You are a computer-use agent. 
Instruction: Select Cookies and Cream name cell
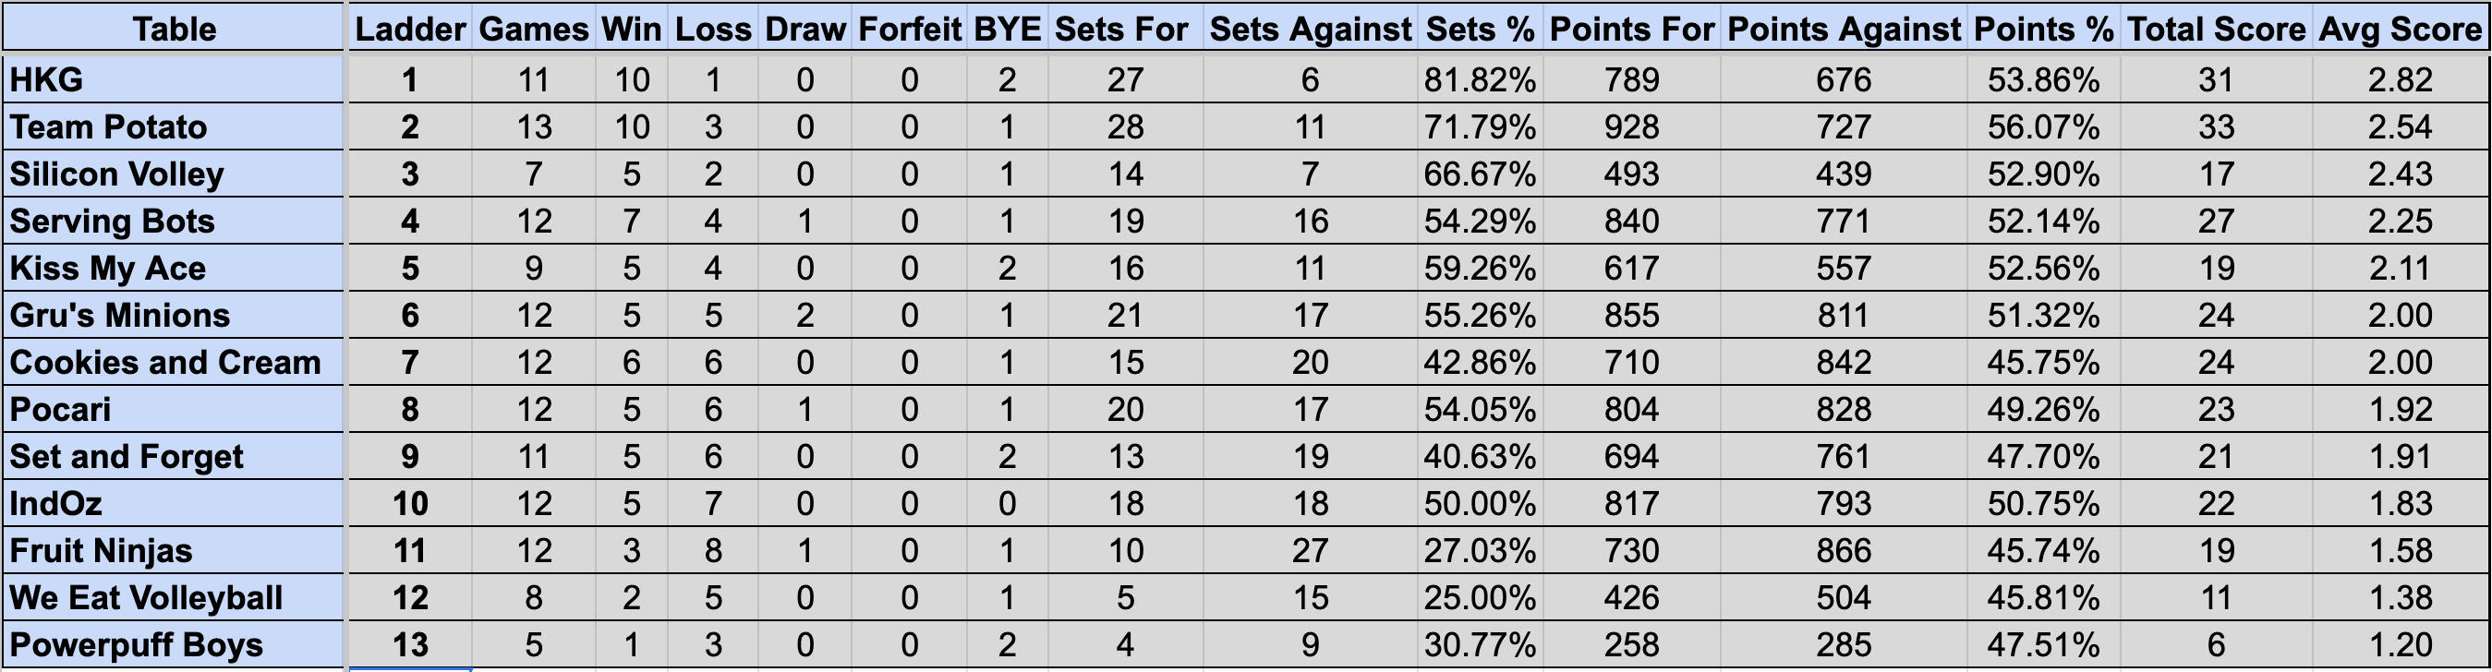pos(175,363)
